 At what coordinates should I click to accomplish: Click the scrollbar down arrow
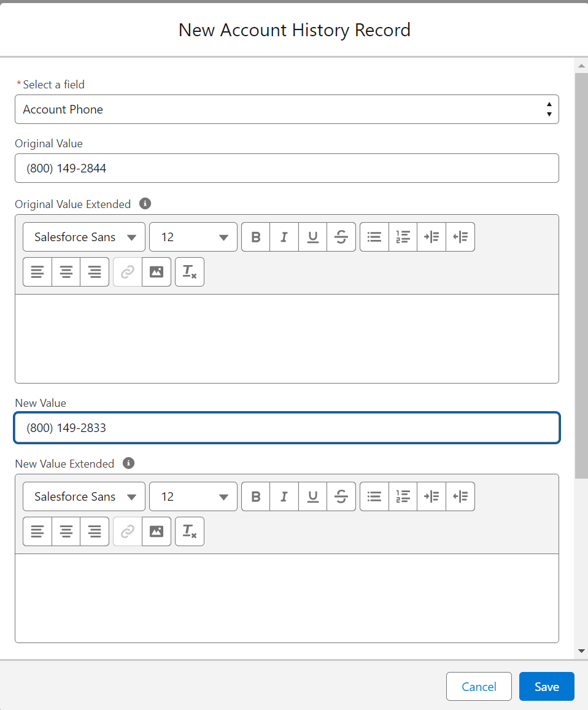coord(581,650)
